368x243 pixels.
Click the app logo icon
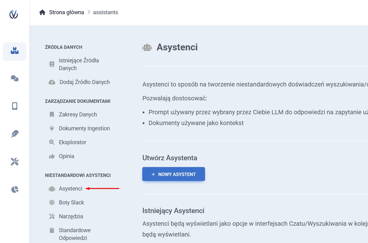pyautogui.click(x=14, y=14)
